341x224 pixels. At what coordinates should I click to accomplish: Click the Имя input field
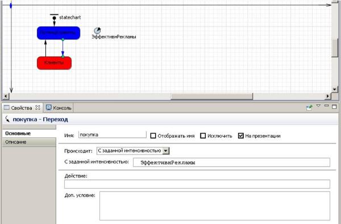112,134
